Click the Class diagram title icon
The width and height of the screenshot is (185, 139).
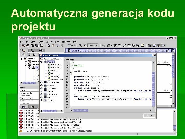[69, 51]
